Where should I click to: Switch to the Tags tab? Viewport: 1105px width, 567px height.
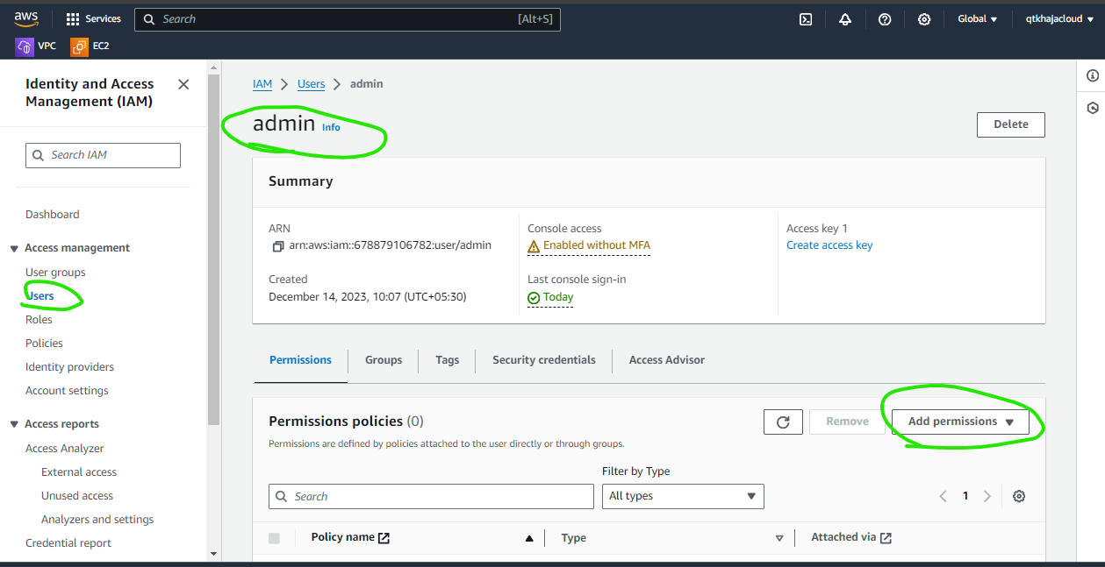[x=447, y=360]
